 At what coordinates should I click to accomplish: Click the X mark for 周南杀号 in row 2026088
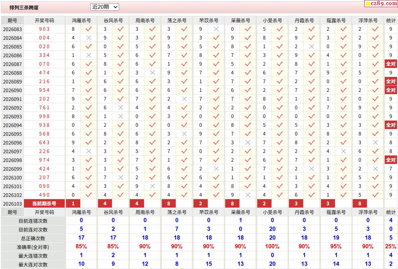click(152, 73)
